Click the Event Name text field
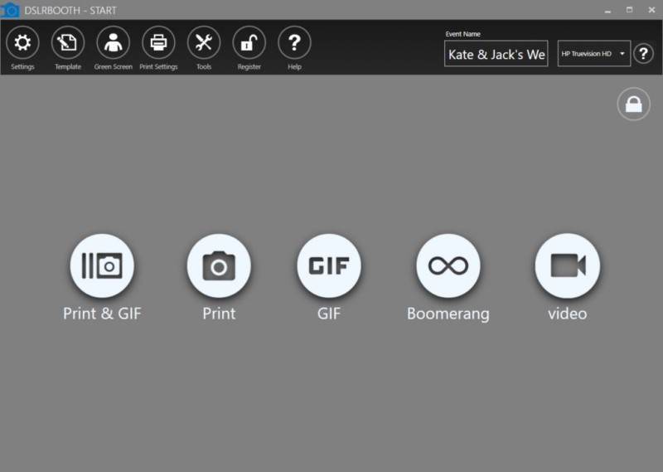This screenshot has width=663, height=472. pyautogui.click(x=496, y=53)
